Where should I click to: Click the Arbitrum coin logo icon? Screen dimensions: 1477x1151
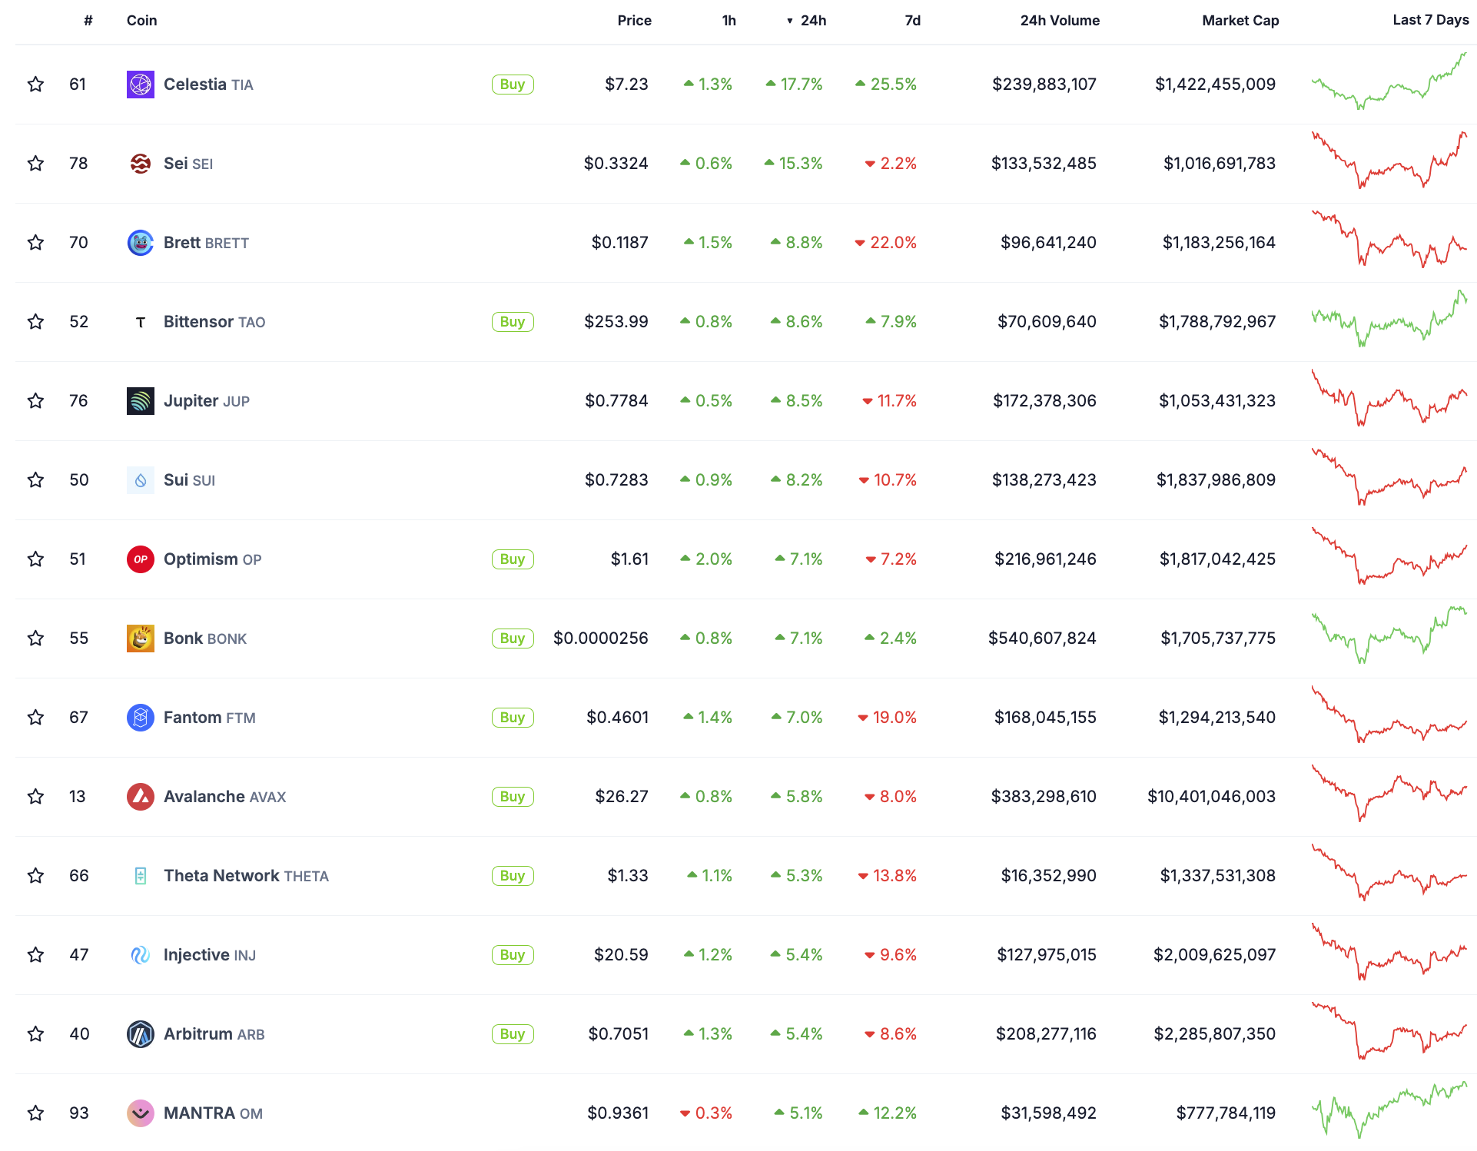pos(140,1034)
